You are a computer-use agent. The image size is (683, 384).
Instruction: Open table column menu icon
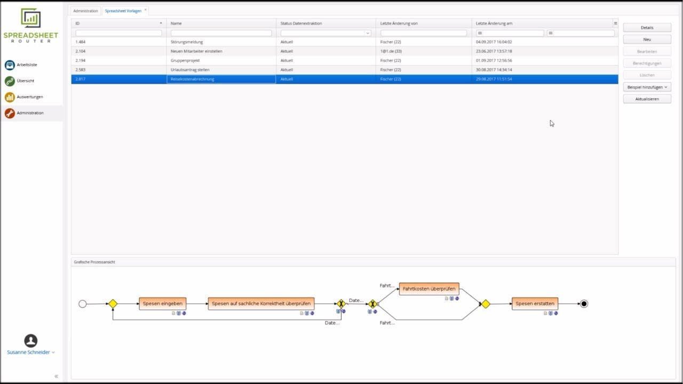click(615, 23)
